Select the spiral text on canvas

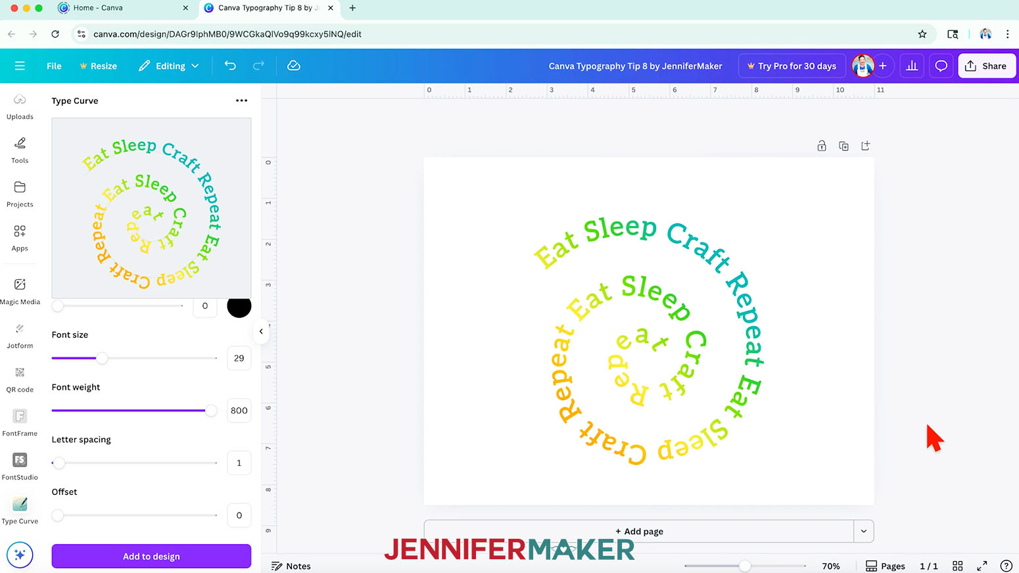tap(648, 342)
